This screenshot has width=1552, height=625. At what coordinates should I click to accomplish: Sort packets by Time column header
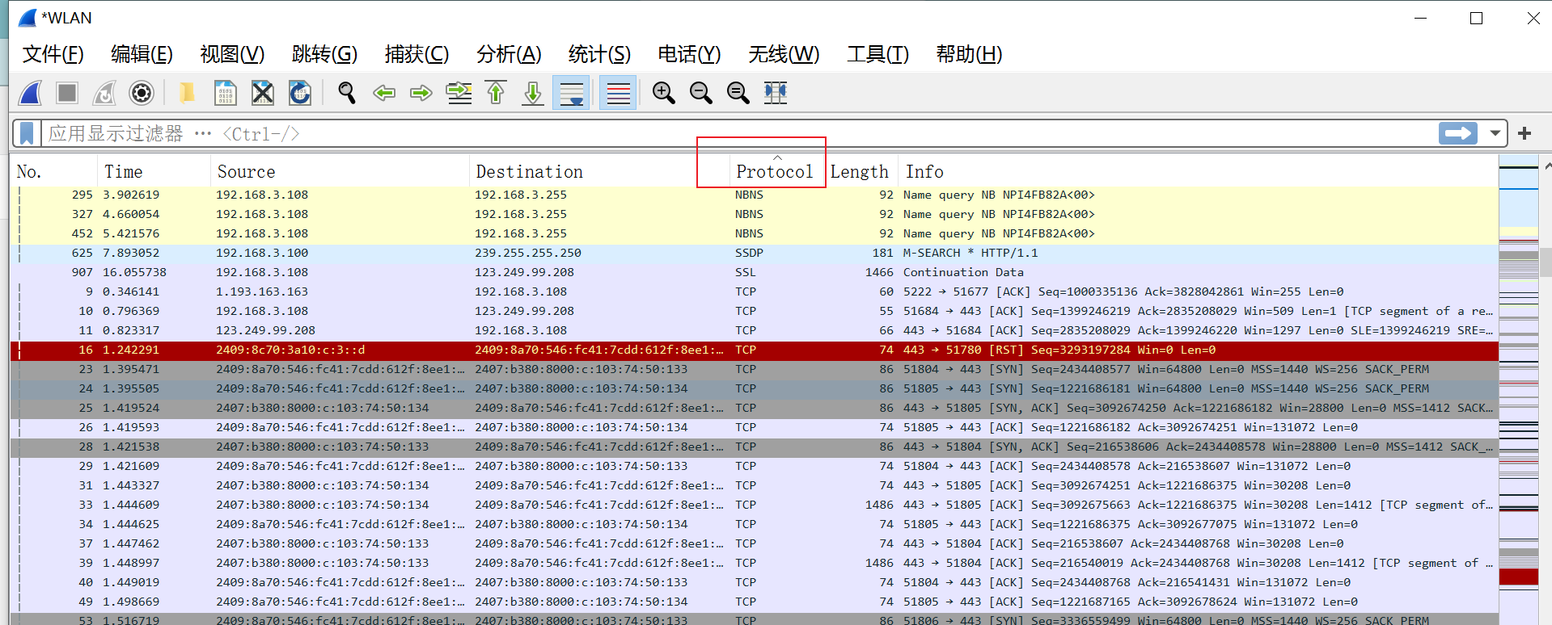point(154,171)
